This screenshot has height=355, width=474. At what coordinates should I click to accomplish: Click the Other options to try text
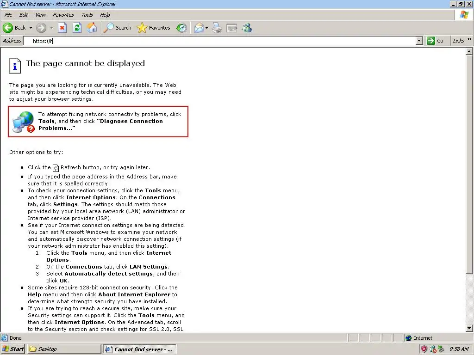pos(36,152)
